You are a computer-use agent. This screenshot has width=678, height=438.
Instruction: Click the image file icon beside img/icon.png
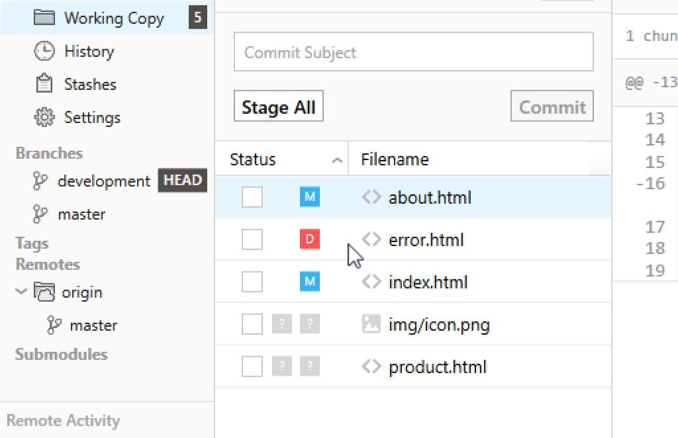371,324
